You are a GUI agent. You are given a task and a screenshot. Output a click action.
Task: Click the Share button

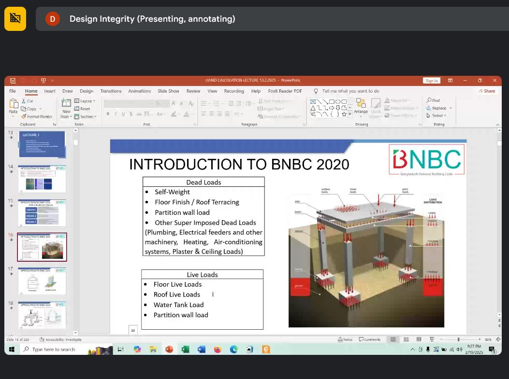click(487, 91)
